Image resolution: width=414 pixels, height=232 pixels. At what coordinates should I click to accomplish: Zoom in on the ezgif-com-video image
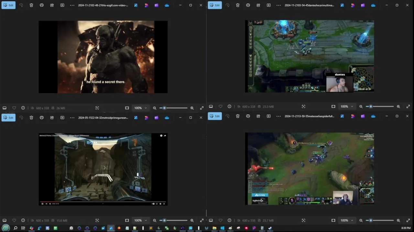point(192,108)
